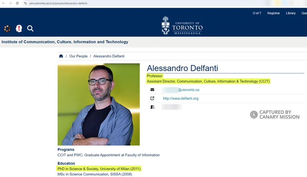Click the @utoronto.ca email address
The height and width of the screenshot is (177, 307).
(x=188, y=90)
